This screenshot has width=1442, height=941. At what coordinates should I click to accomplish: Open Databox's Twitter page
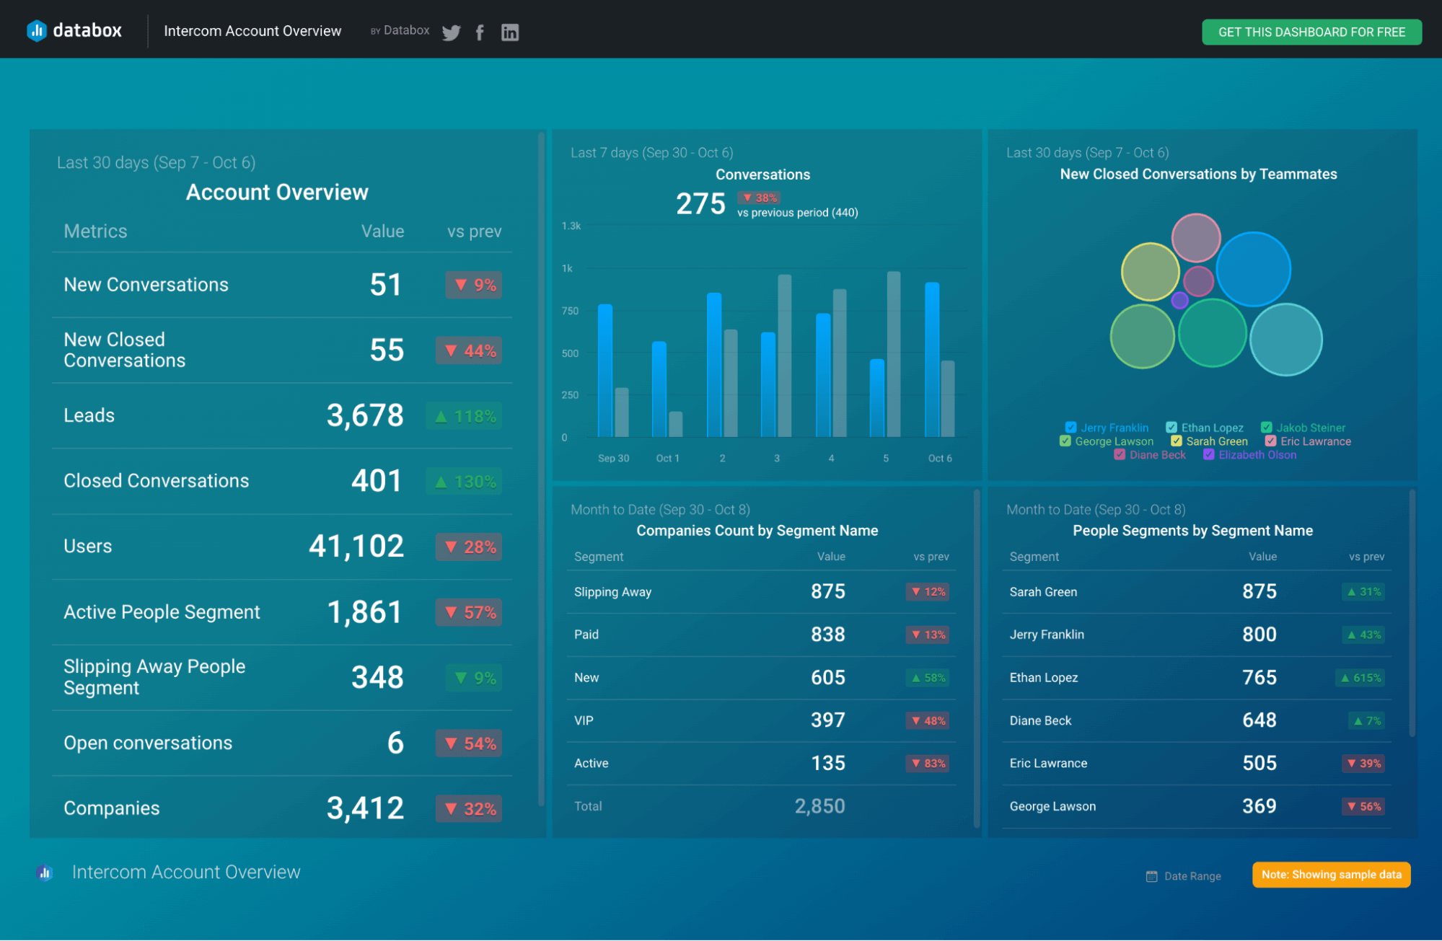(451, 32)
